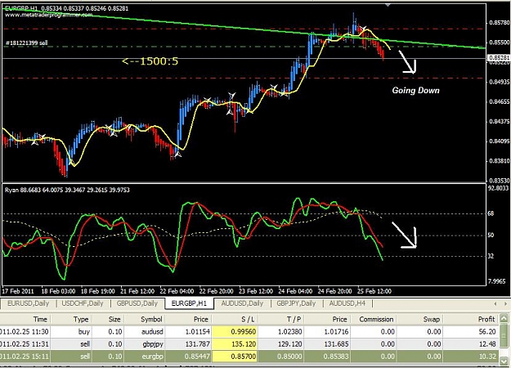Sort trades by the Time column header

point(25,319)
